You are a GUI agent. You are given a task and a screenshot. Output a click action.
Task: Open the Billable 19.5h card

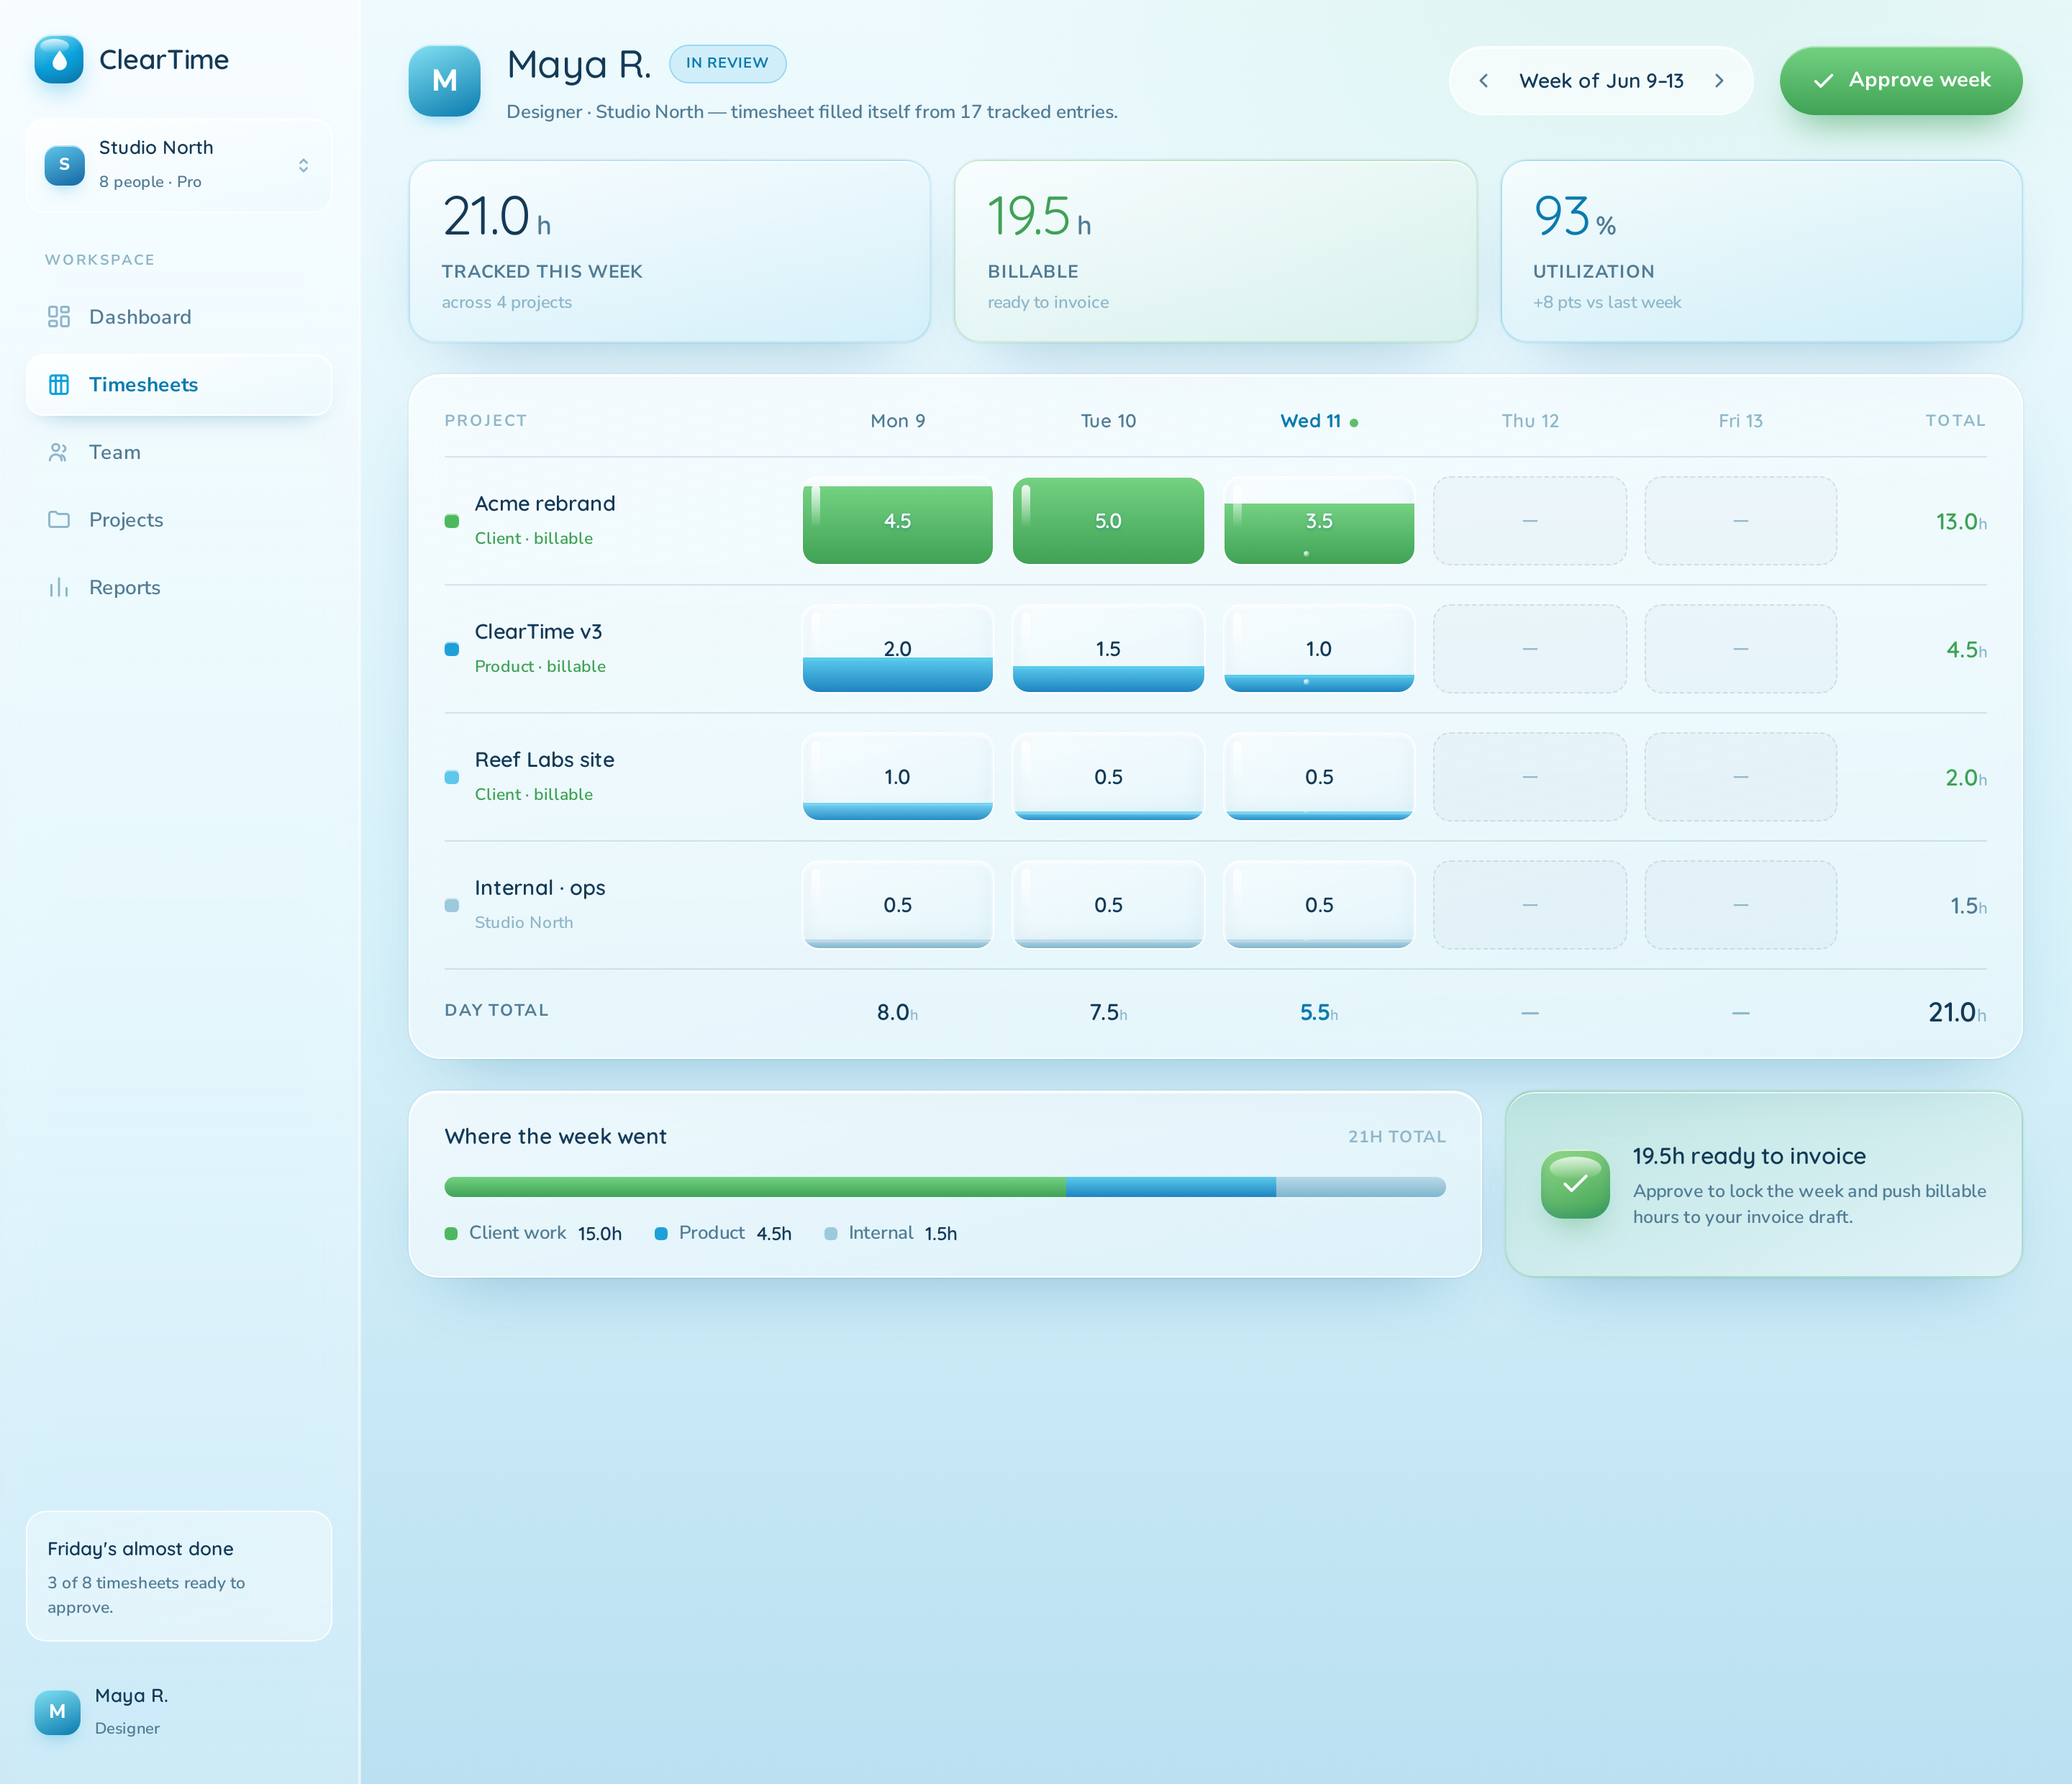coord(1215,251)
